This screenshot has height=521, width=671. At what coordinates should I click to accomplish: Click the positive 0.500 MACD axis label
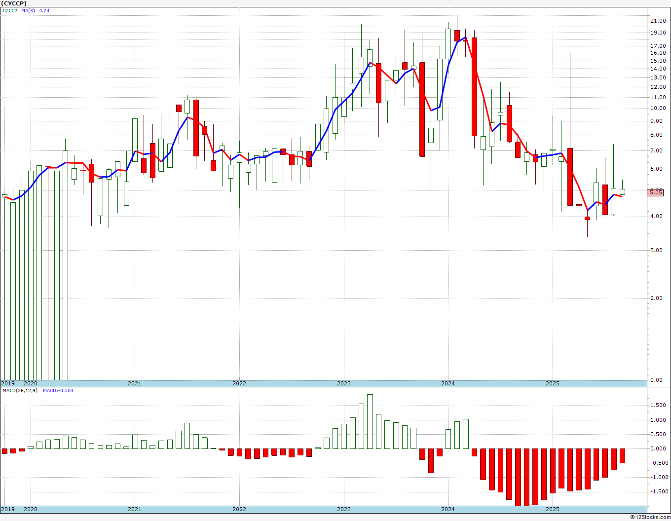point(658,435)
